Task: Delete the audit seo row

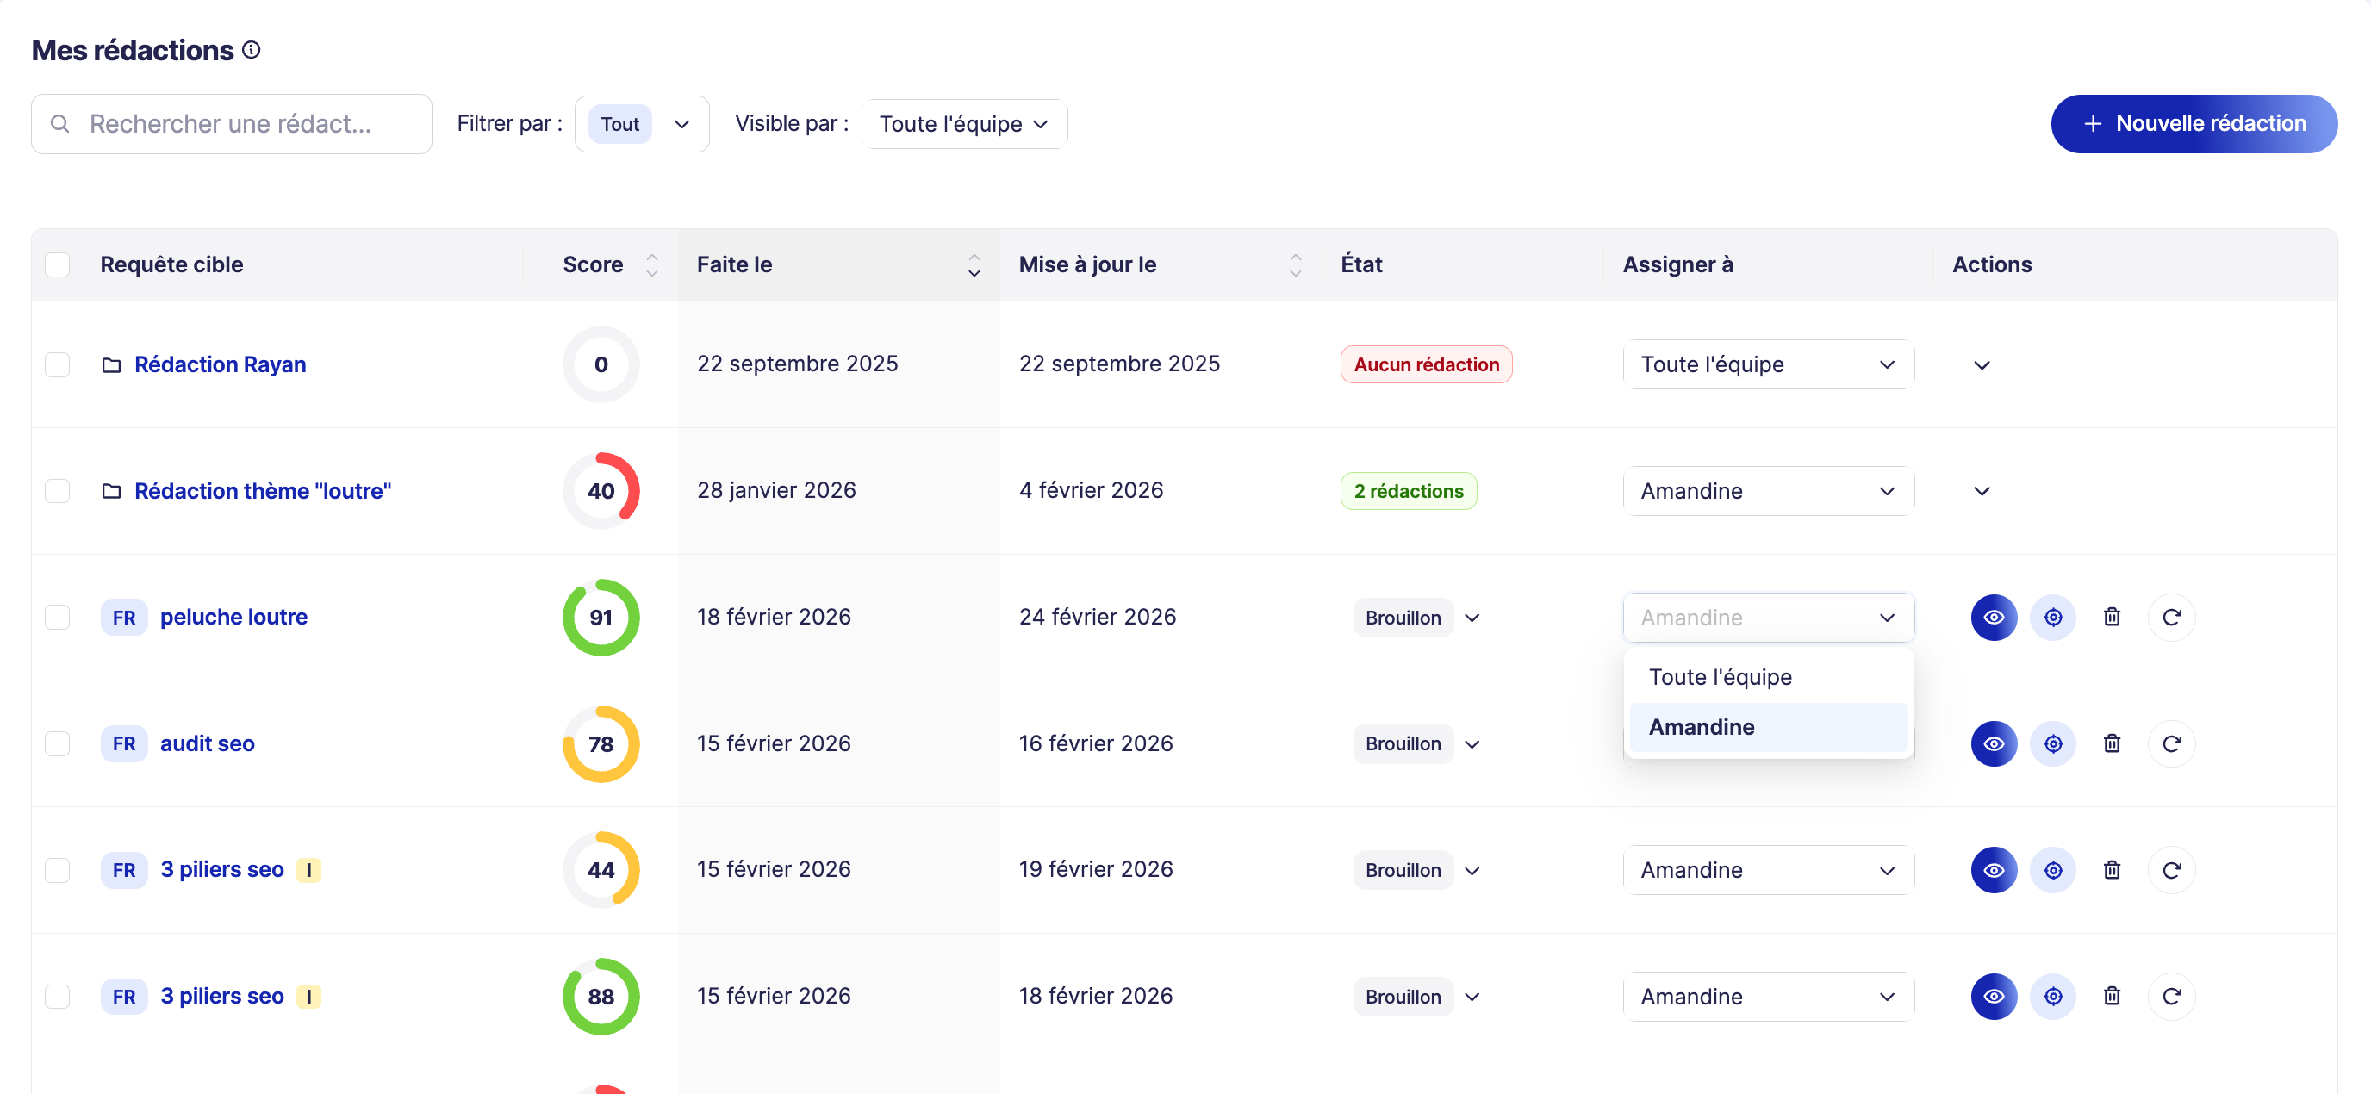Action: pyautogui.click(x=2112, y=743)
